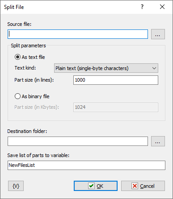Screen dimensions: 173x199
Task: Confirm with the OK button
Action: (x=96, y=186)
